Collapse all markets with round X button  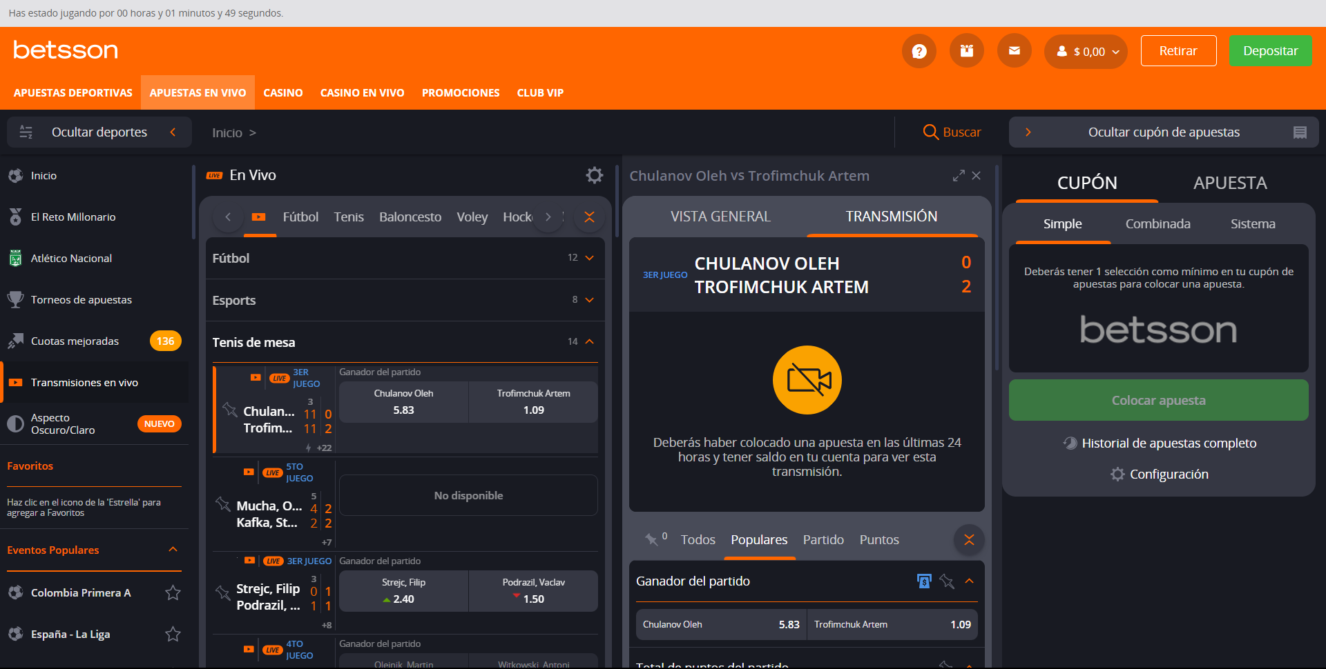(x=969, y=540)
